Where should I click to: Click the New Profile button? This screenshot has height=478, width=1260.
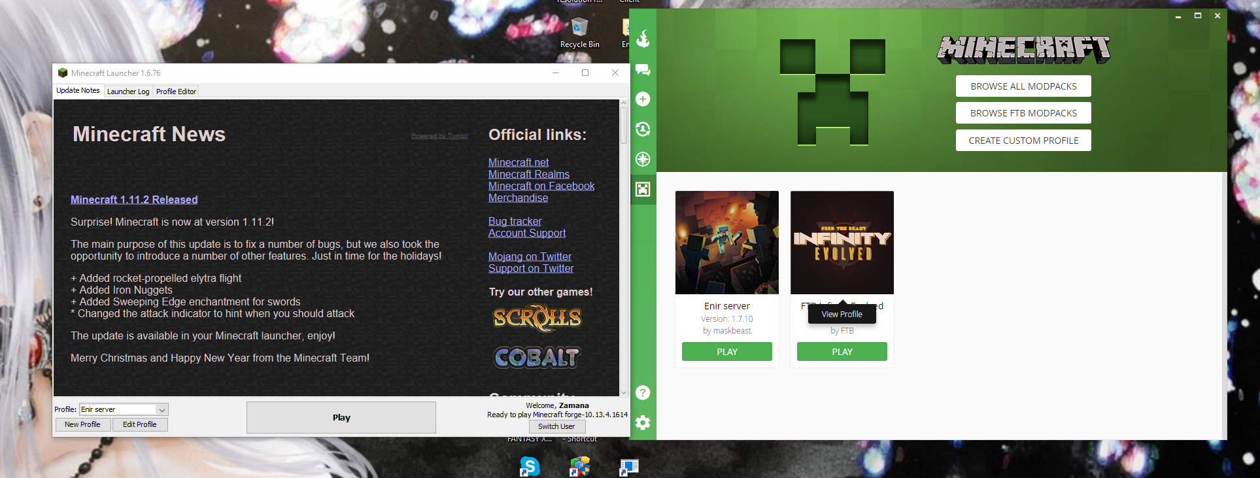tap(82, 424)
